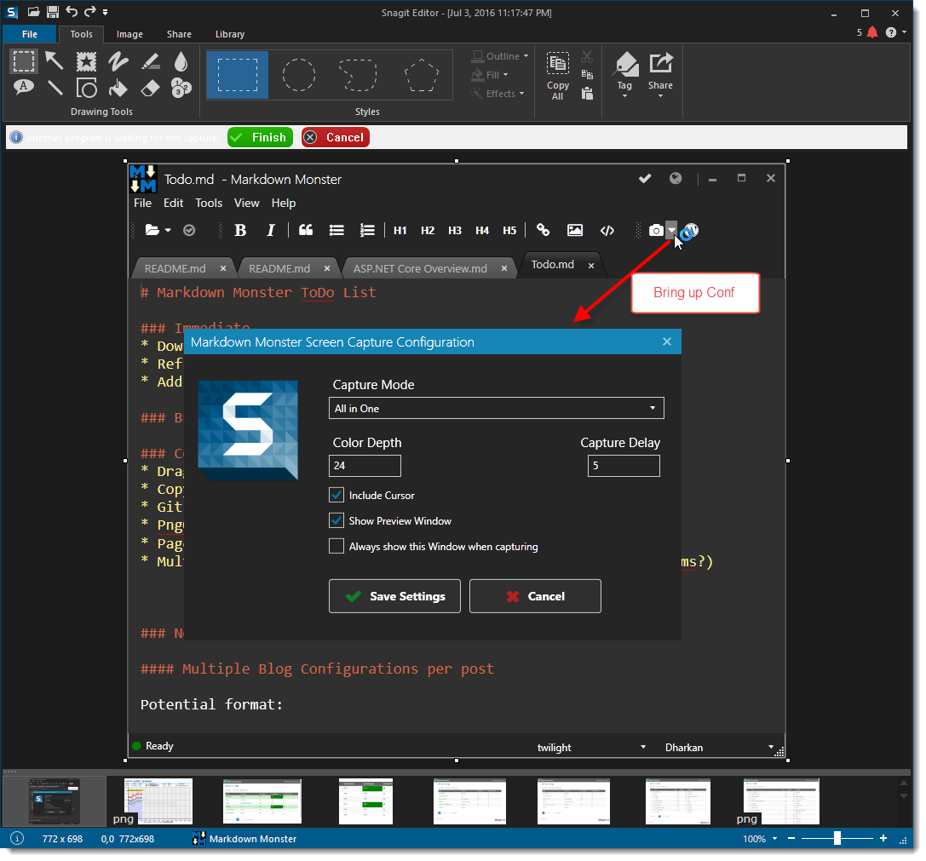Viewport: 926px width, 861px height.
Task: Uncheck the Show Preview Window checkbox
Action: 336,520
